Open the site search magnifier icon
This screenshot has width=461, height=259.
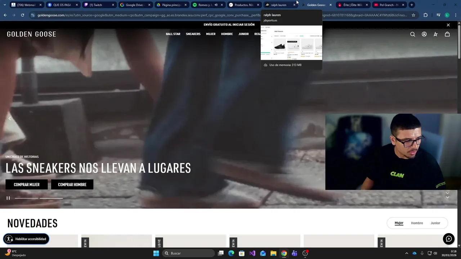click(413, 34)
